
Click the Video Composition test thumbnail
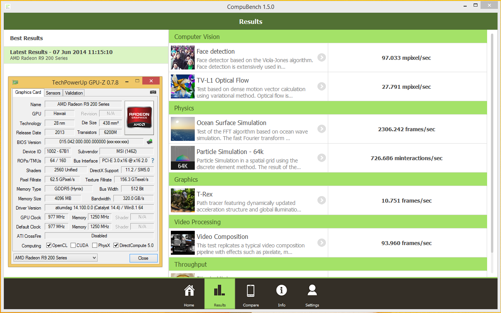(183, 243)
